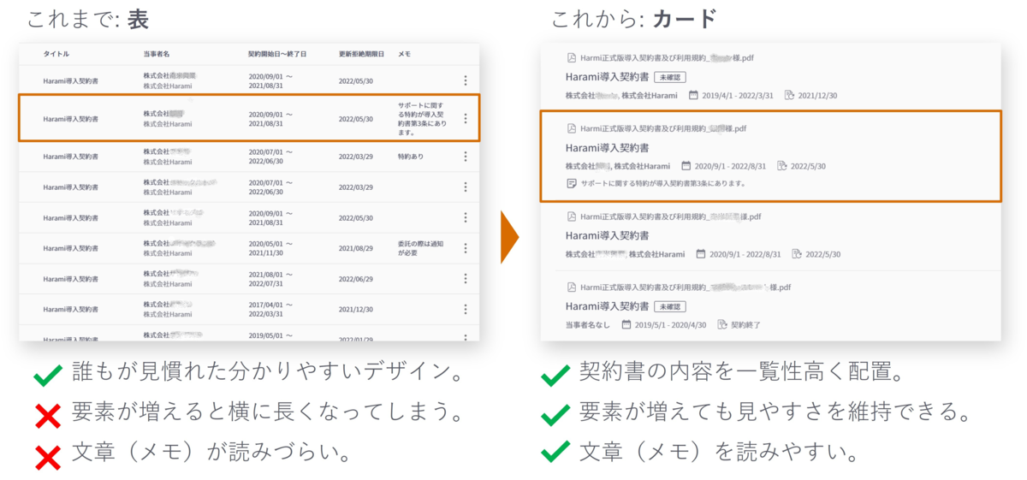Open the Harami導入契約書 title in the card with memo

pos(607,148)
